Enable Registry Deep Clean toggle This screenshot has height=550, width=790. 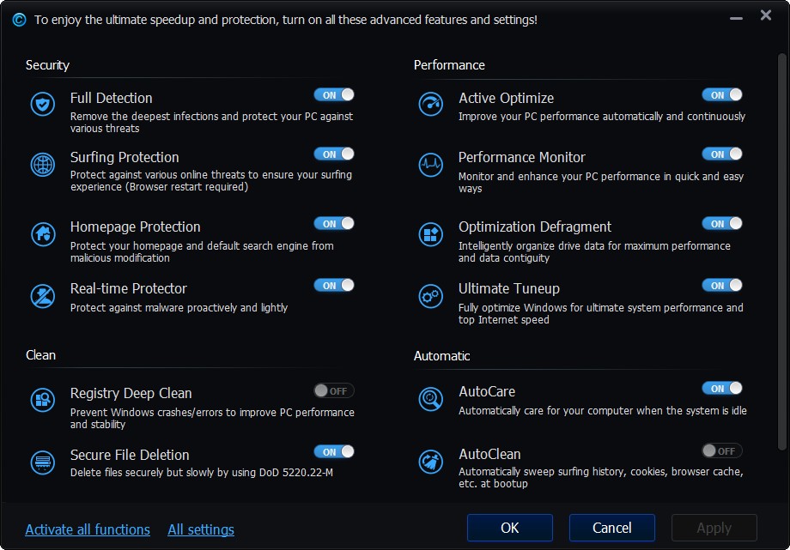[334, 391]
